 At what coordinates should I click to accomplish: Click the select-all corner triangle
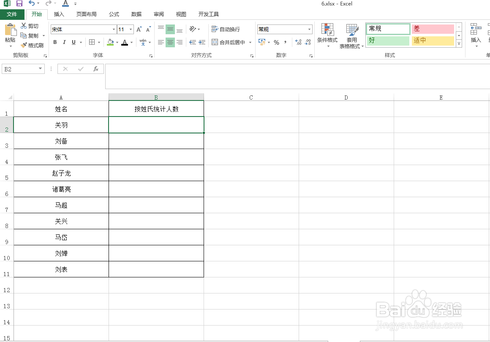click(x=10, y=97)
